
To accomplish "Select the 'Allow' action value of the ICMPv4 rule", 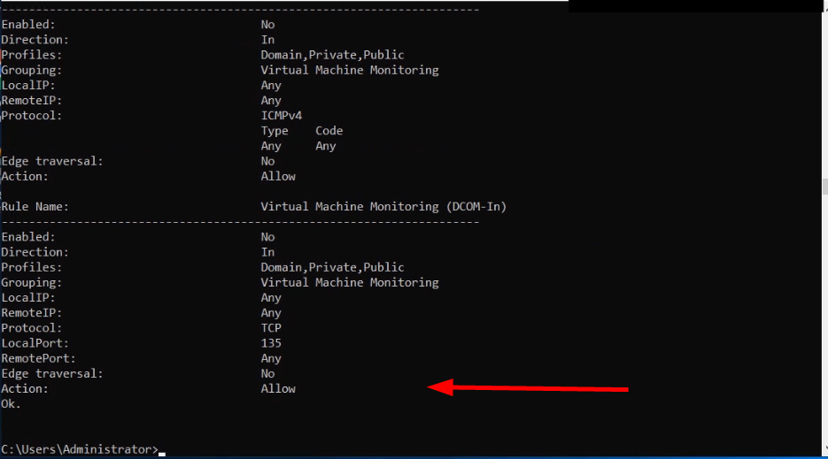I will [278, 177].
